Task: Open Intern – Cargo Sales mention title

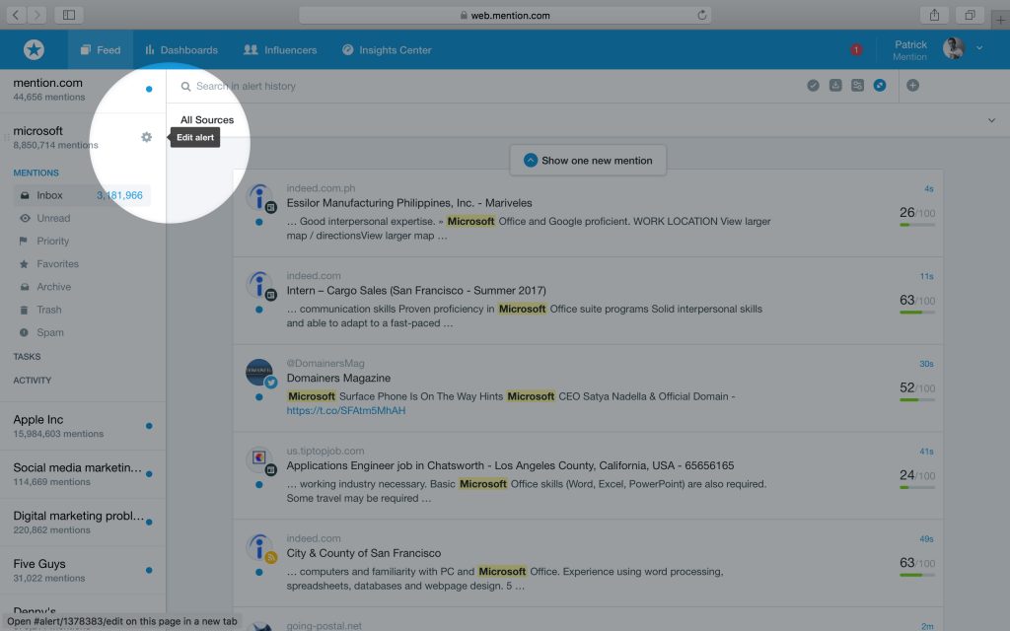Action: [416, 291]
